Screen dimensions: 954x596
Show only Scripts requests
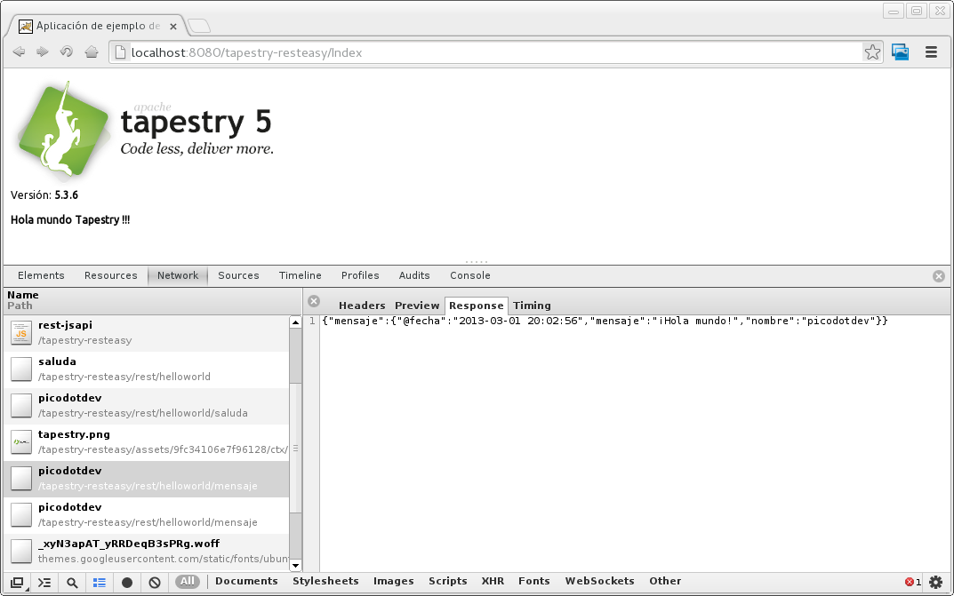tap(447, 582)
